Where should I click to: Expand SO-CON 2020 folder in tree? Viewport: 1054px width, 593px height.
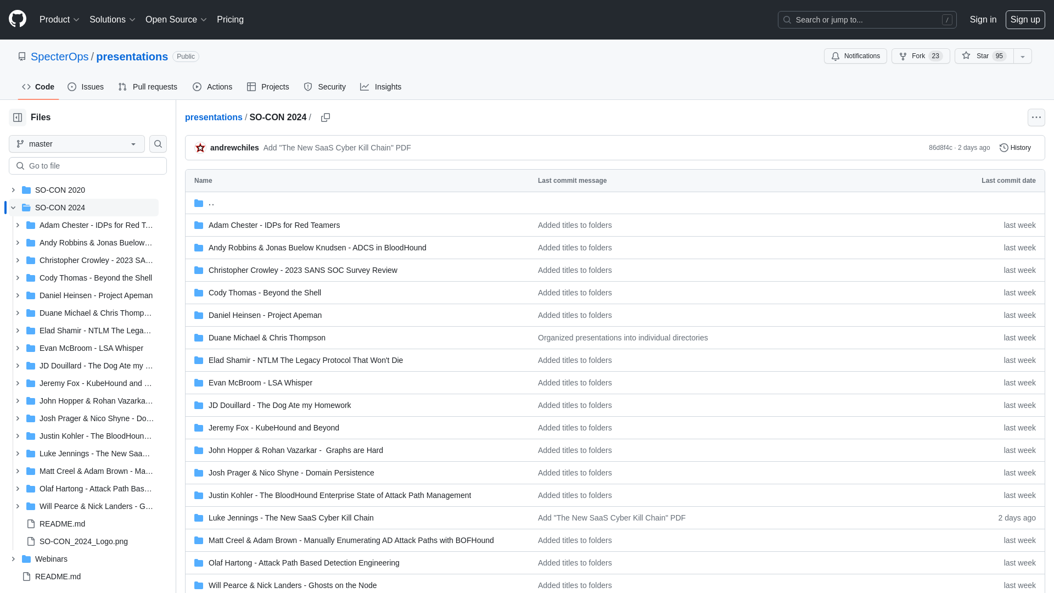13,190
